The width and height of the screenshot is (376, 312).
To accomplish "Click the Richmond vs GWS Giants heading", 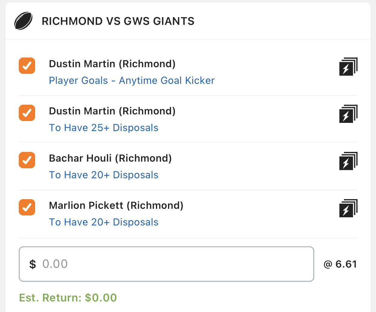I will [x=118, y=21].
